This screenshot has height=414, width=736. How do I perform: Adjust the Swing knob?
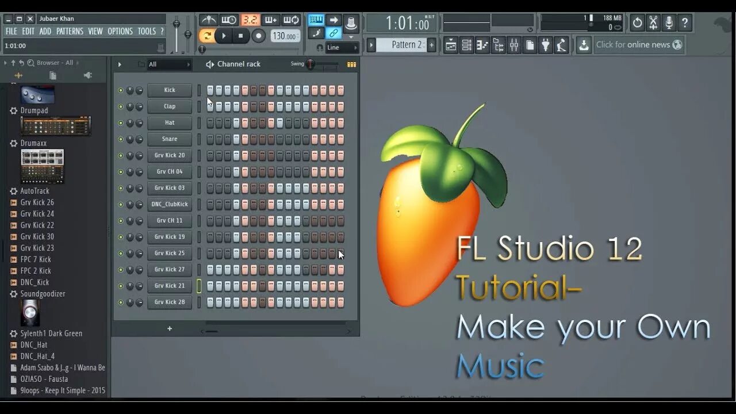tap(311, 64)
